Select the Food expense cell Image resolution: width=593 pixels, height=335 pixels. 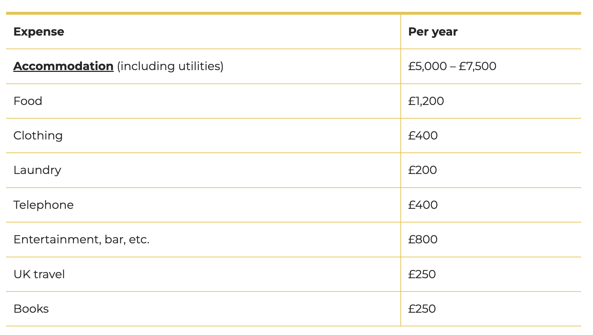pyautogui.click(x=28, y=101)
